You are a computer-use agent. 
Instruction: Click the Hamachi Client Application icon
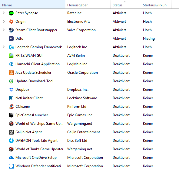tap(11, 64)
